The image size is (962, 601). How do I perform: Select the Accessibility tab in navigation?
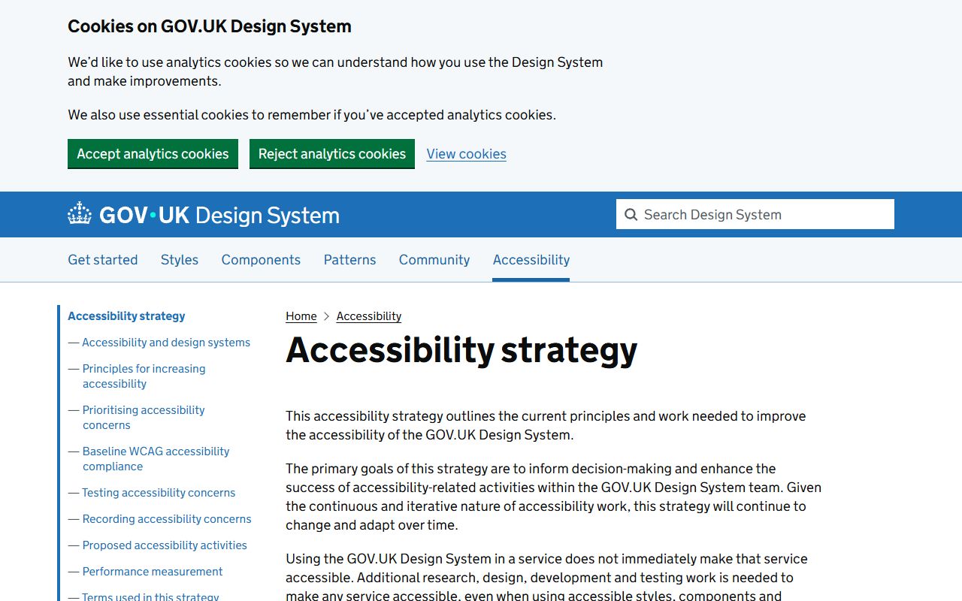point(531,259)
